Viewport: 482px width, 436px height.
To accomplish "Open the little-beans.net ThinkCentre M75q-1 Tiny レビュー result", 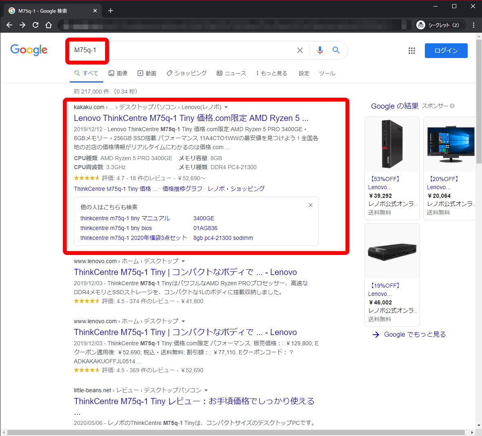I will coord(194,401).
